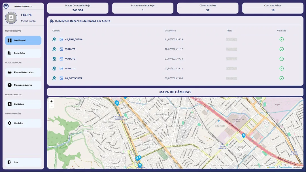Open Contatos management page

point(23,104)
